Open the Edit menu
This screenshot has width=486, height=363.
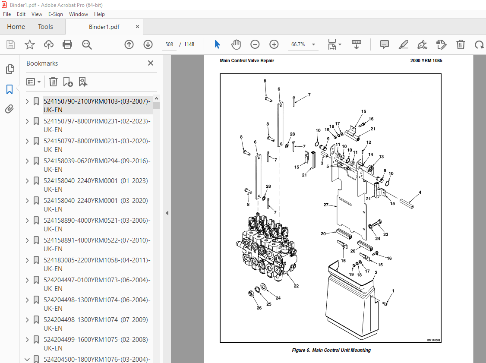[21, 14]
